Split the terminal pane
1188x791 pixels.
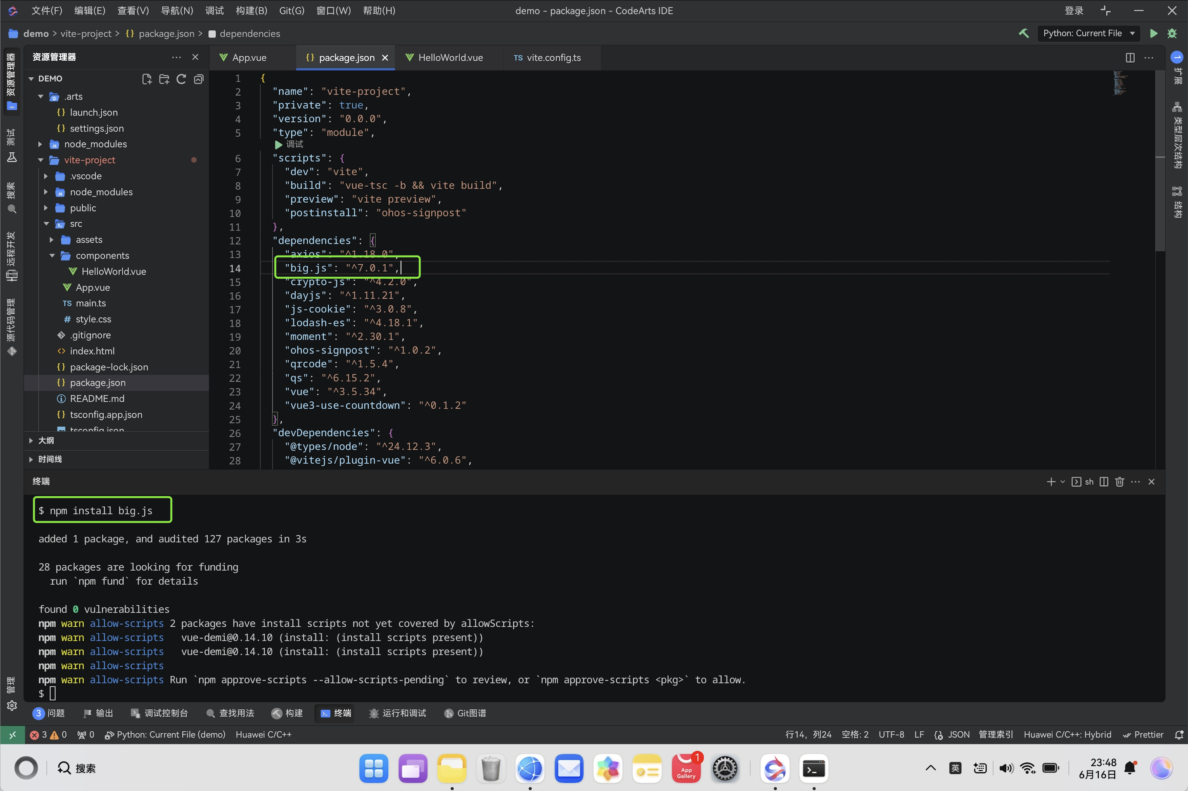click(1104, 482)
